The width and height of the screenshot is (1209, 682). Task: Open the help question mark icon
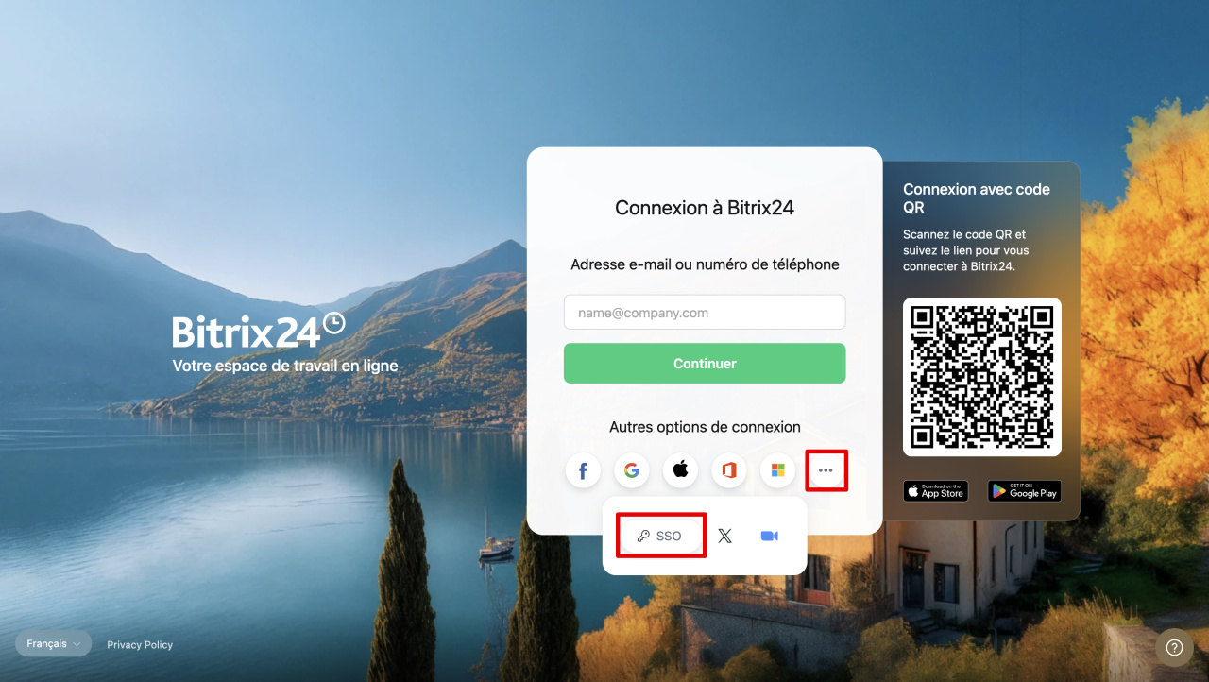coord(1174,647)
